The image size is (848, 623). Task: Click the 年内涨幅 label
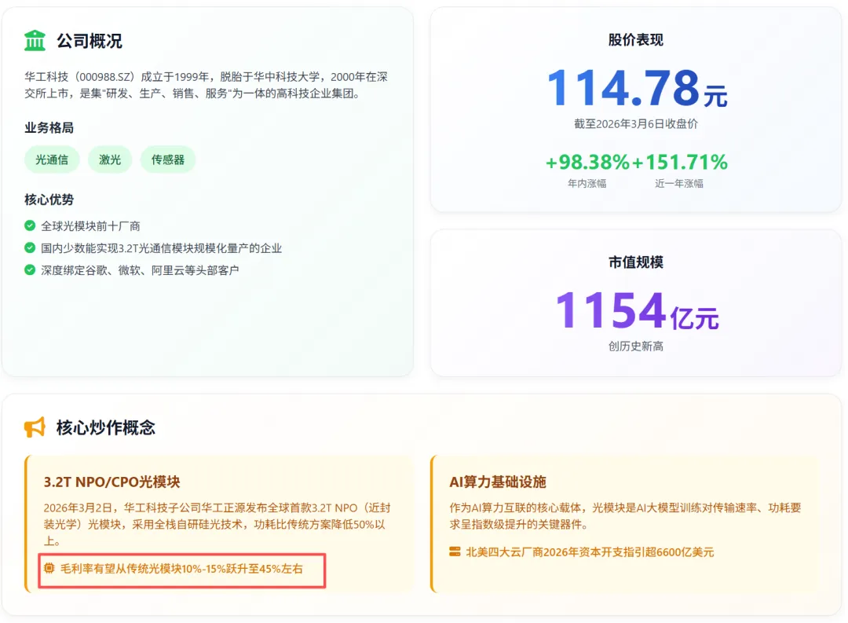[x=587, y=184]
